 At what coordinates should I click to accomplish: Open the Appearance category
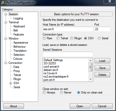[x=21, y=42]
